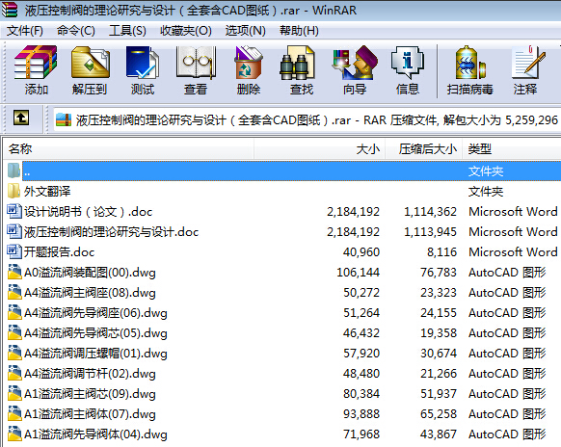Click packed size value 76,783

click(439, 273)
